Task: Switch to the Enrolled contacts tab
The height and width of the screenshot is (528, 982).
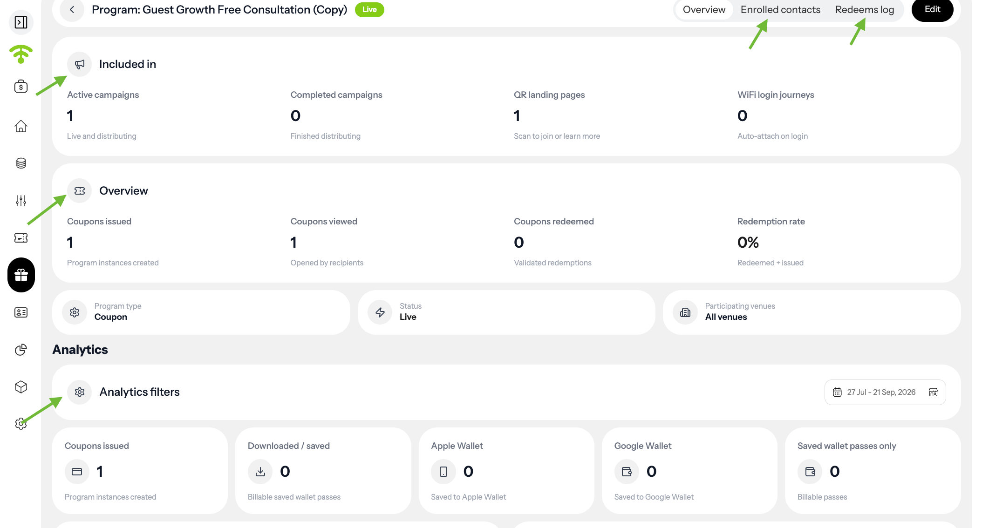Action: point(780,10)
